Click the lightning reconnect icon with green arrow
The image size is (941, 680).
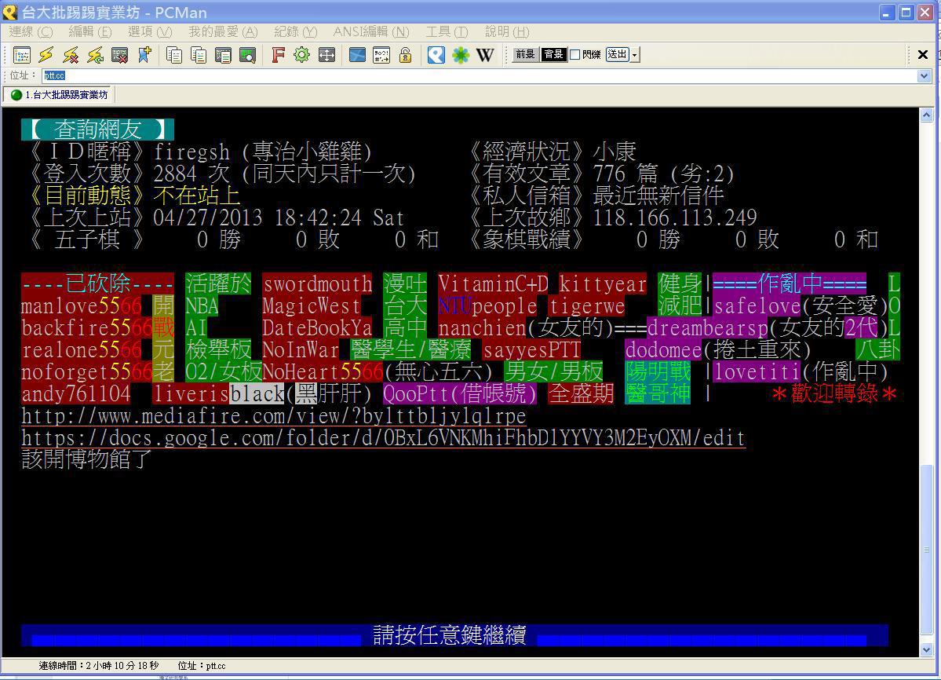96,55
